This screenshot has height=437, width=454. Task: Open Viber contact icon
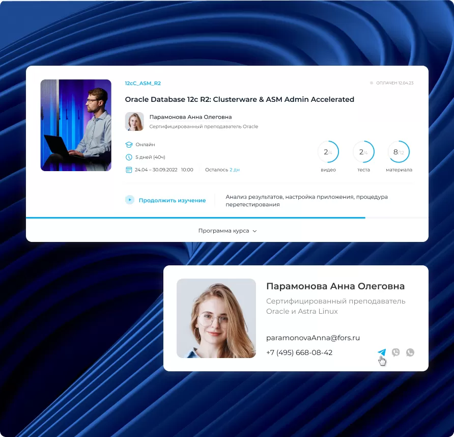pos(396,352)
